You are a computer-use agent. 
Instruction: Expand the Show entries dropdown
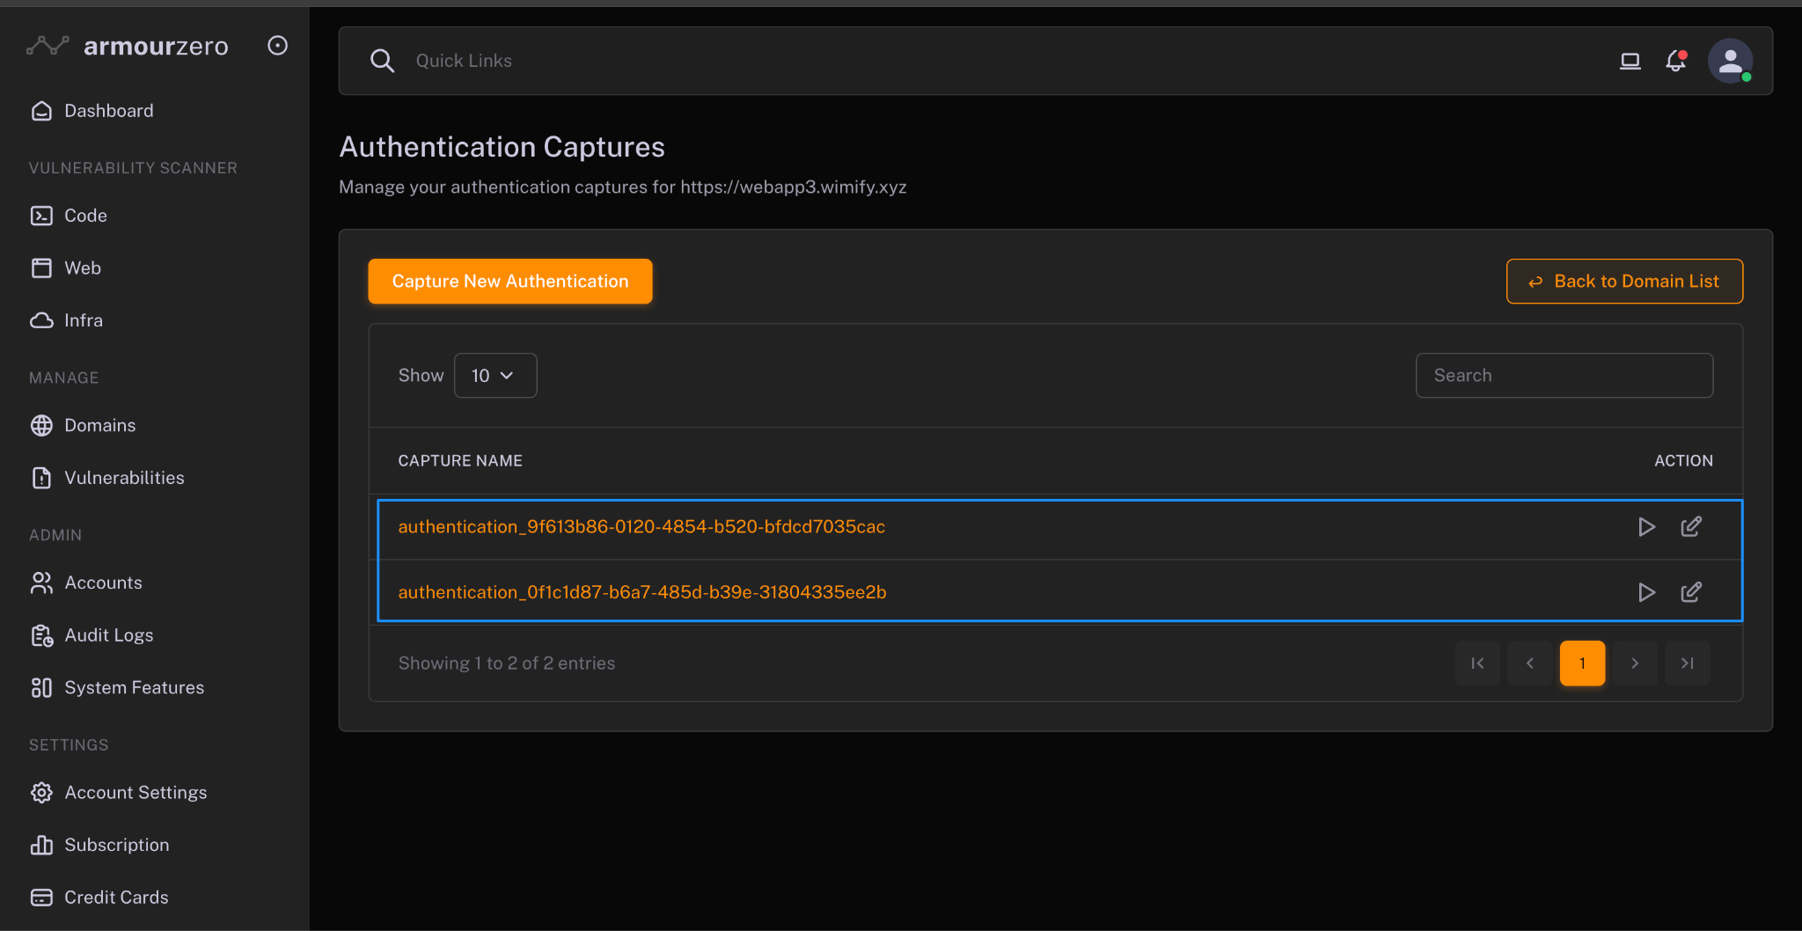[x=494, y=376]
